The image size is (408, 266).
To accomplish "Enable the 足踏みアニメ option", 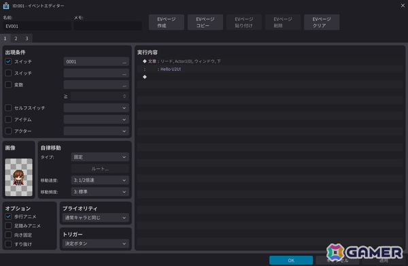I will pos(8,226).
